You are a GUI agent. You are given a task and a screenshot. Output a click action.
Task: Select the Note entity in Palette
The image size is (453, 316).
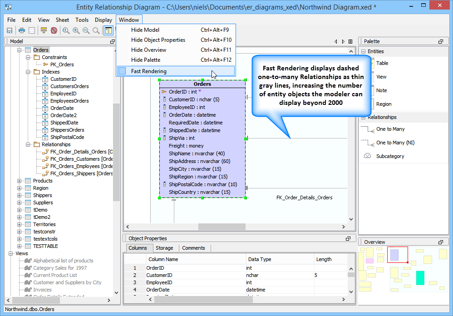[x=381, y=90]
